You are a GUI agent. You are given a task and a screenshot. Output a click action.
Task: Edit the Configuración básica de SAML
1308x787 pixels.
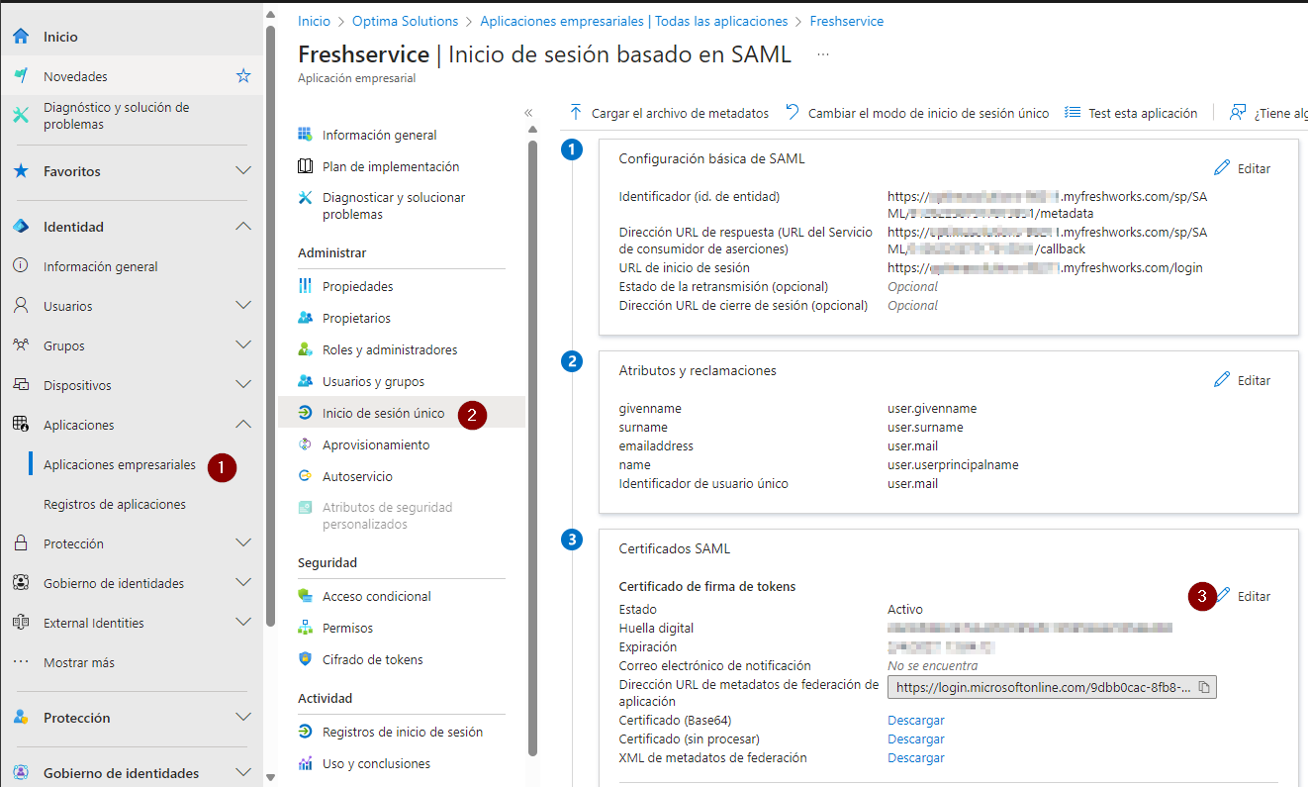(1243, 168)
